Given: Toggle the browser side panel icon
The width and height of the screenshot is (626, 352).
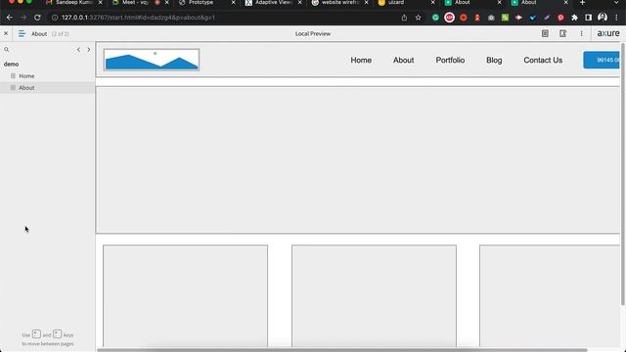Looking at the screenshot, I should [588, 18].
